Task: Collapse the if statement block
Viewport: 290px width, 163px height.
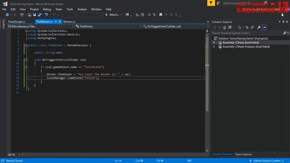Action: [26, 67]
